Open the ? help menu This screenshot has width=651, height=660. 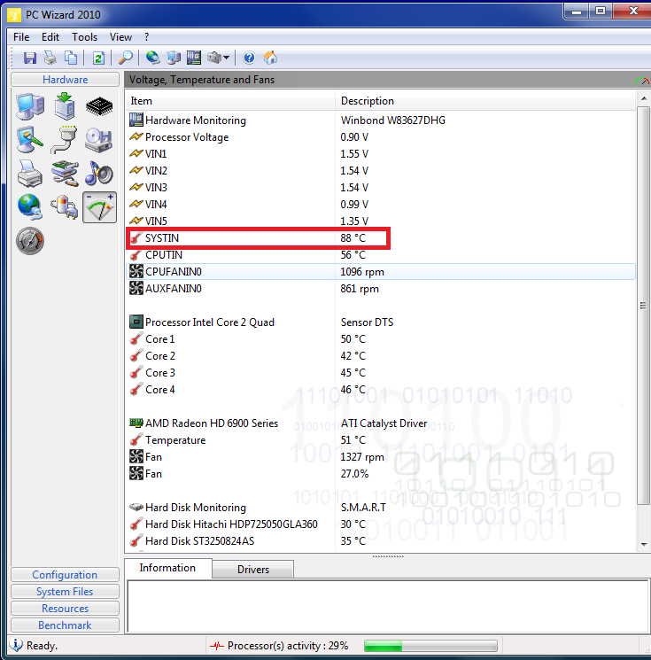click(x=146, y=37)
